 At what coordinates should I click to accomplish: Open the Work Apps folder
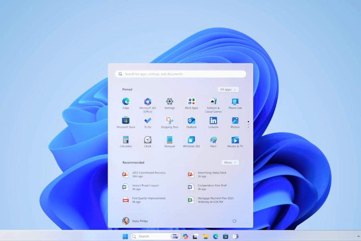click(x=191, y=103)
